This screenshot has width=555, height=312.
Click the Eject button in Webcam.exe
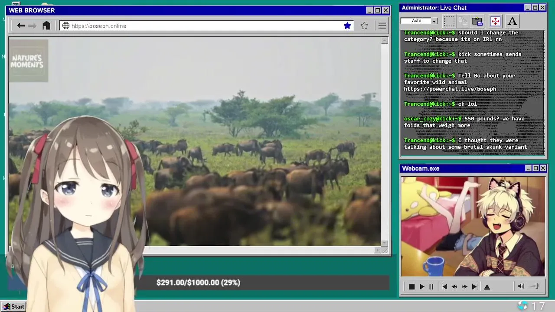tap(487, 287)
